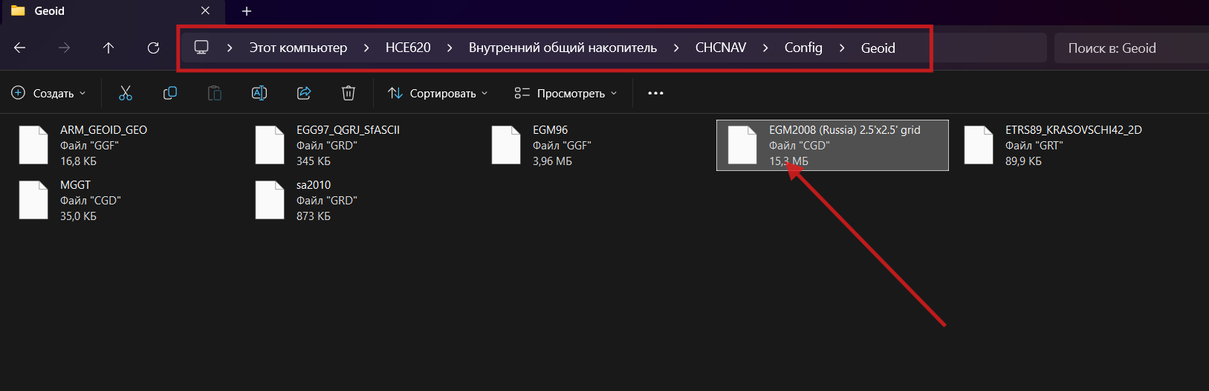Click the Delete trash bin icon
Screen dimensions: 1209x391
pyautogui.click(x=348, y=93)
